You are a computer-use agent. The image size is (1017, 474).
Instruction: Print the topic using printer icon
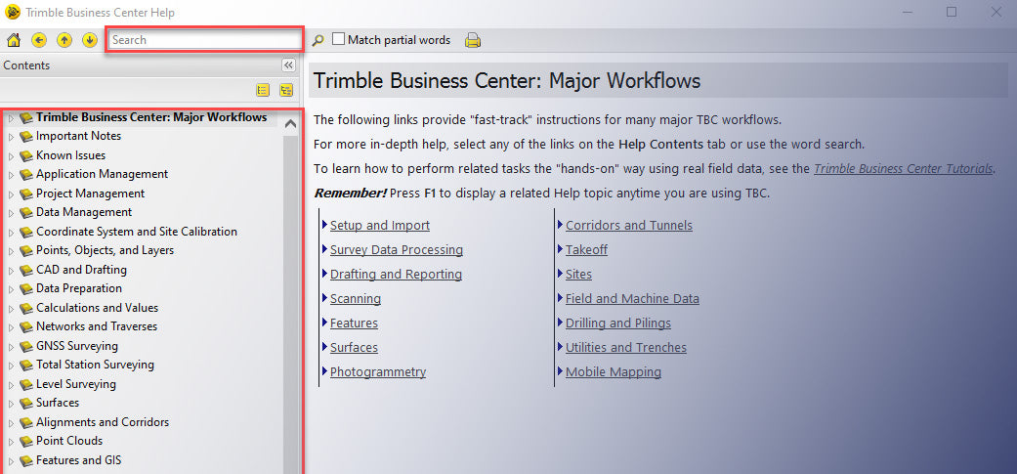coord(473,40)
